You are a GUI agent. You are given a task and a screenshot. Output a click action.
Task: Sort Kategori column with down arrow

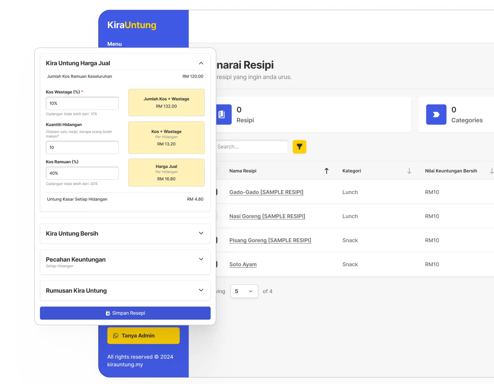click(x=409, y=171)
